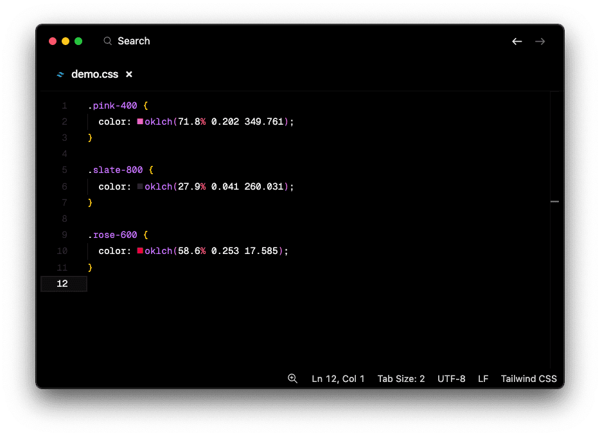Click the .rose-600 selector text

pyautogui.click(x=112, y=235)
